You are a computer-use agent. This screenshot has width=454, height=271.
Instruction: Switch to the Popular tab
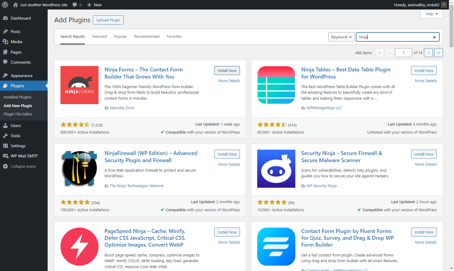pos(120,37)
